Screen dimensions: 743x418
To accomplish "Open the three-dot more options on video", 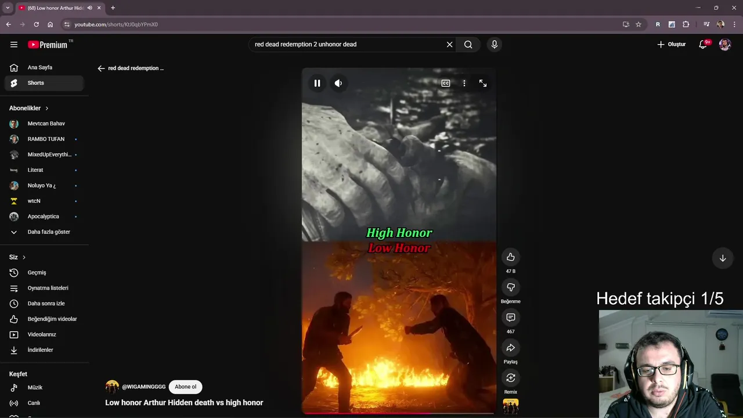I will (464, 83).
